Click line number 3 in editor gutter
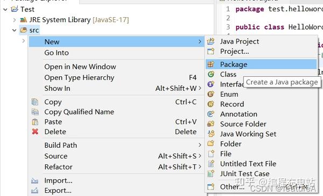 [x=228, y=27]
